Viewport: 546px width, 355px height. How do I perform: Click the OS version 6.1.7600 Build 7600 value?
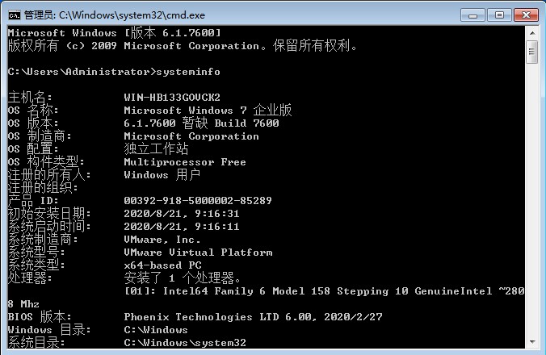click(201, 123)
